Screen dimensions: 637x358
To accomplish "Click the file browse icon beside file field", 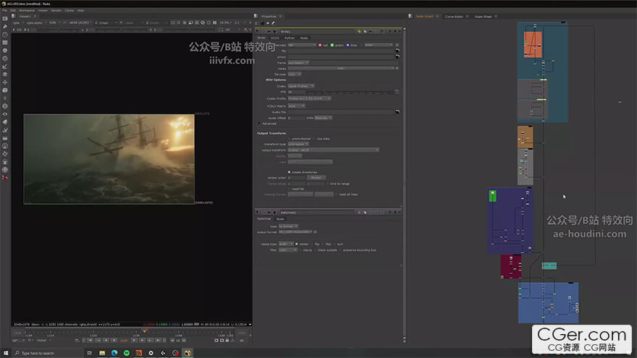I will (x=397, y=51).
